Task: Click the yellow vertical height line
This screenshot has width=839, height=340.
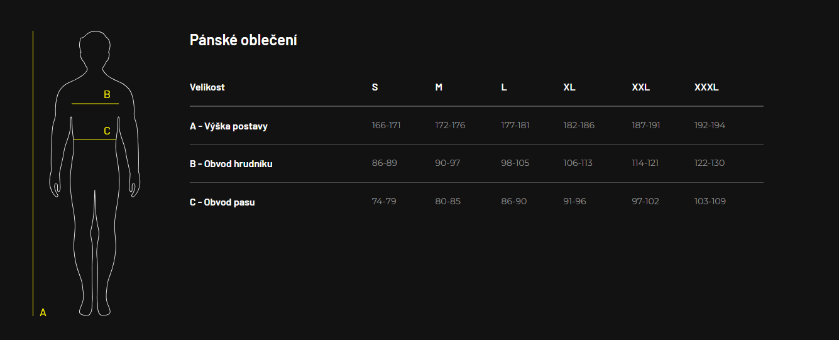Action: (x=33, y=173)
